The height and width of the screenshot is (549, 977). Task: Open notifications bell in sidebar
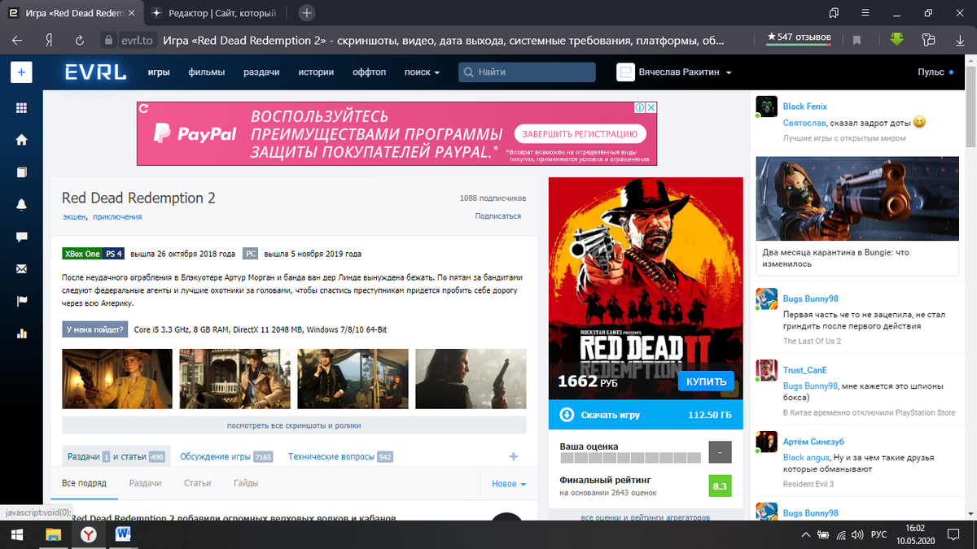(21, 205)
